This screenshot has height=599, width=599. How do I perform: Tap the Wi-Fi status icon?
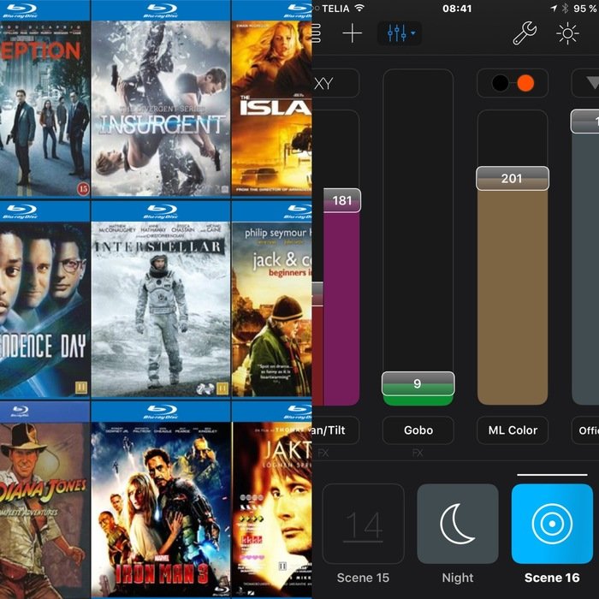(x=359, y=8)
